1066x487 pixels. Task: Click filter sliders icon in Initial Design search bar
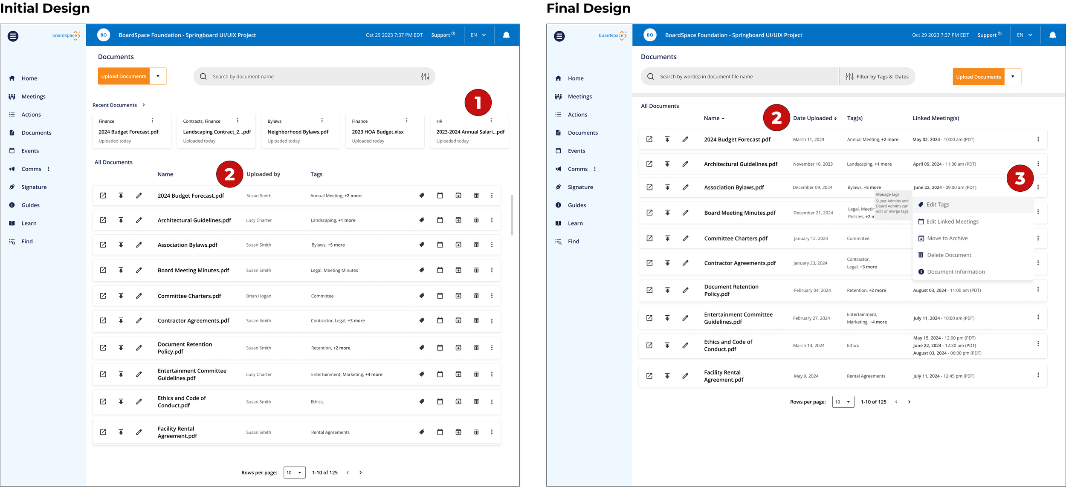click(x=425, y=76)
